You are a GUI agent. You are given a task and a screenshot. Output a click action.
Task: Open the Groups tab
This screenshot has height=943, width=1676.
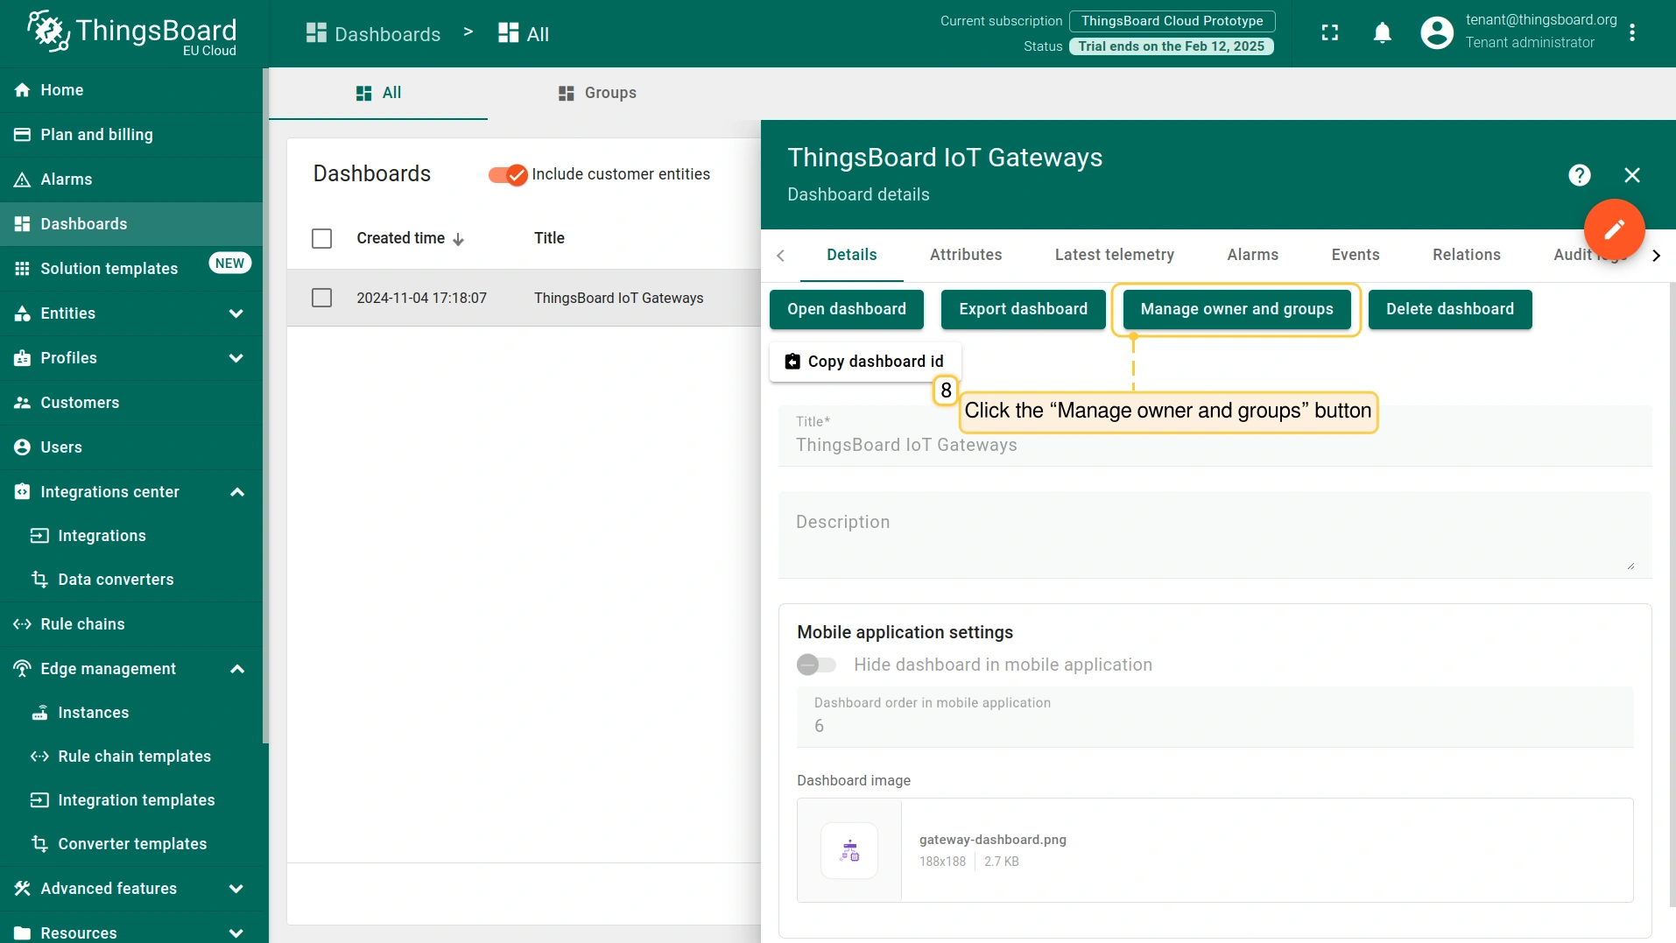597,93
